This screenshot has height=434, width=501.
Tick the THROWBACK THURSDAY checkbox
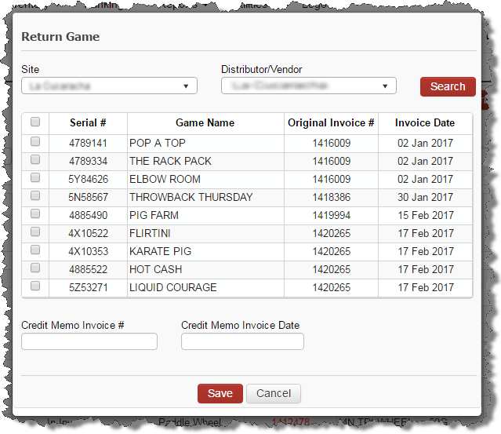click(35, 195)
